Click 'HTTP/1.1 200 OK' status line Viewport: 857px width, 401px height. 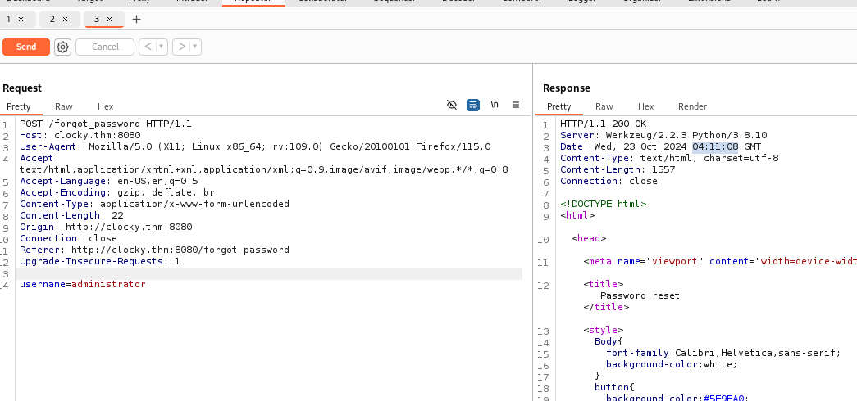[x=603, y=124]
